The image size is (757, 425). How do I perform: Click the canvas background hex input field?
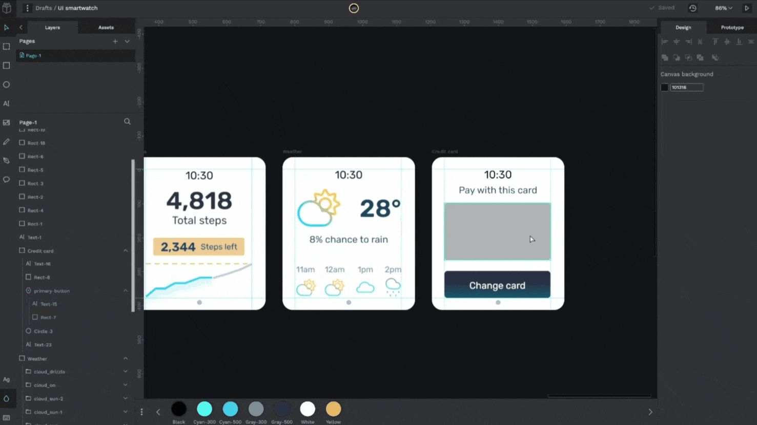click(x=687, y=88)
